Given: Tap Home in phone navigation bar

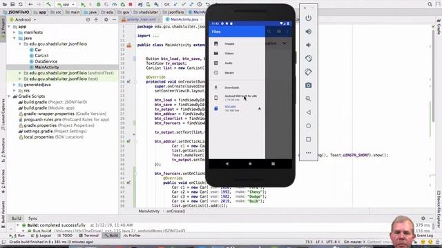Looking at the screenshot, I should coord(250,164).
